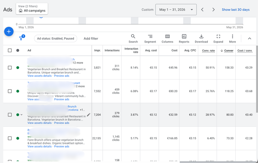Open Preview ads for the €80.20 ad

(x=62, y=99)
